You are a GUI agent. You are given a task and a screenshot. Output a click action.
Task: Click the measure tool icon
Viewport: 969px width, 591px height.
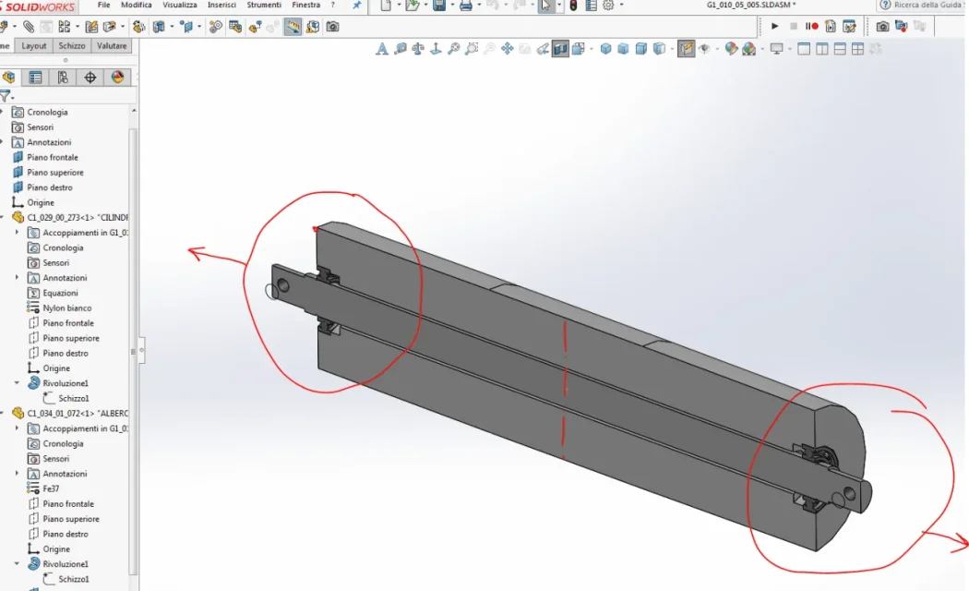pyautogui.click(x=293, y=27)
